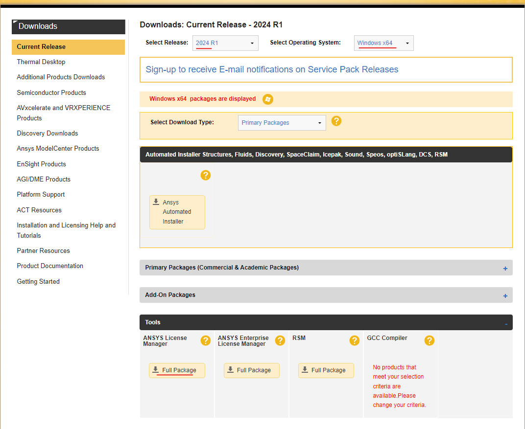525x429 pixels.
Task: Click help icon for ANSYS License Manager
Action: pos(206,340)
